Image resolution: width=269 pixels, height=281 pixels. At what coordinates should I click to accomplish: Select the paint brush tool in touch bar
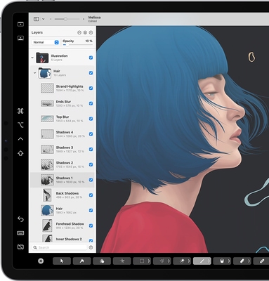[202, 261]
